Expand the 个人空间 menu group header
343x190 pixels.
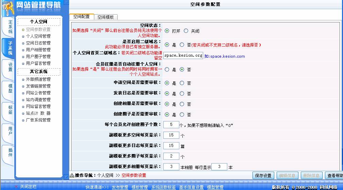(38, 22)
